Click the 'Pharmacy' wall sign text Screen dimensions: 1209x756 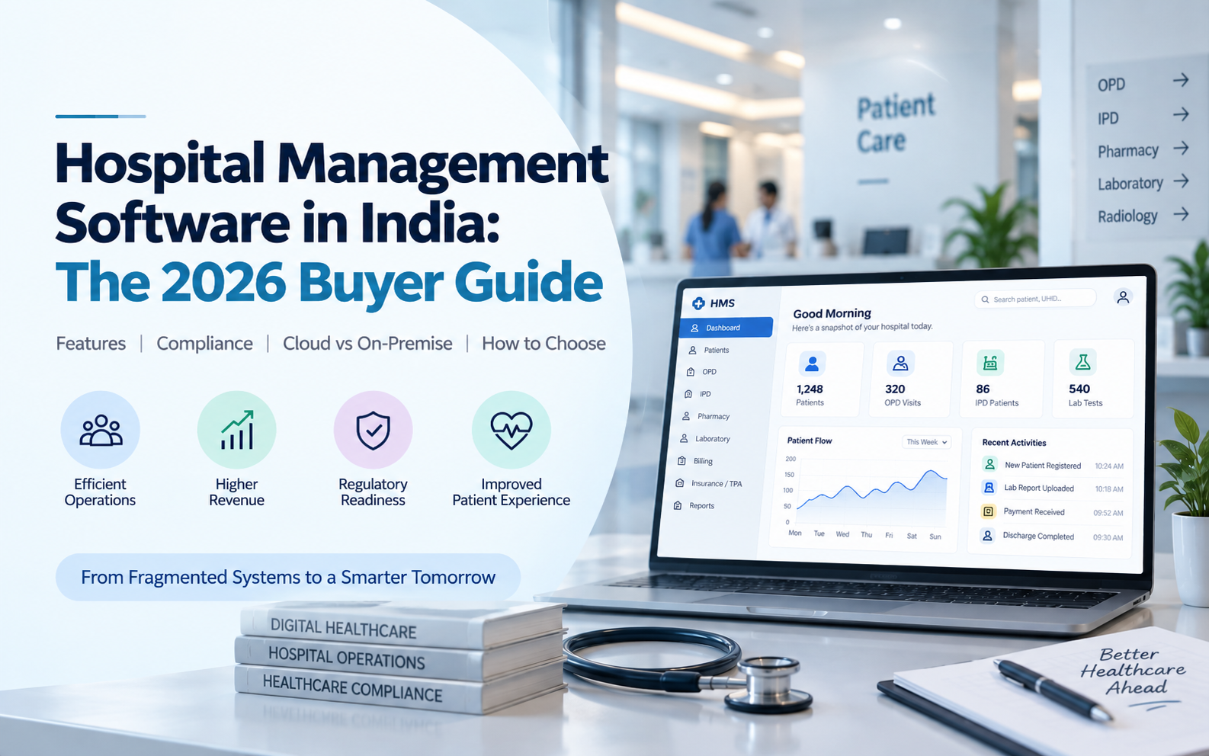coord(1128,151)
